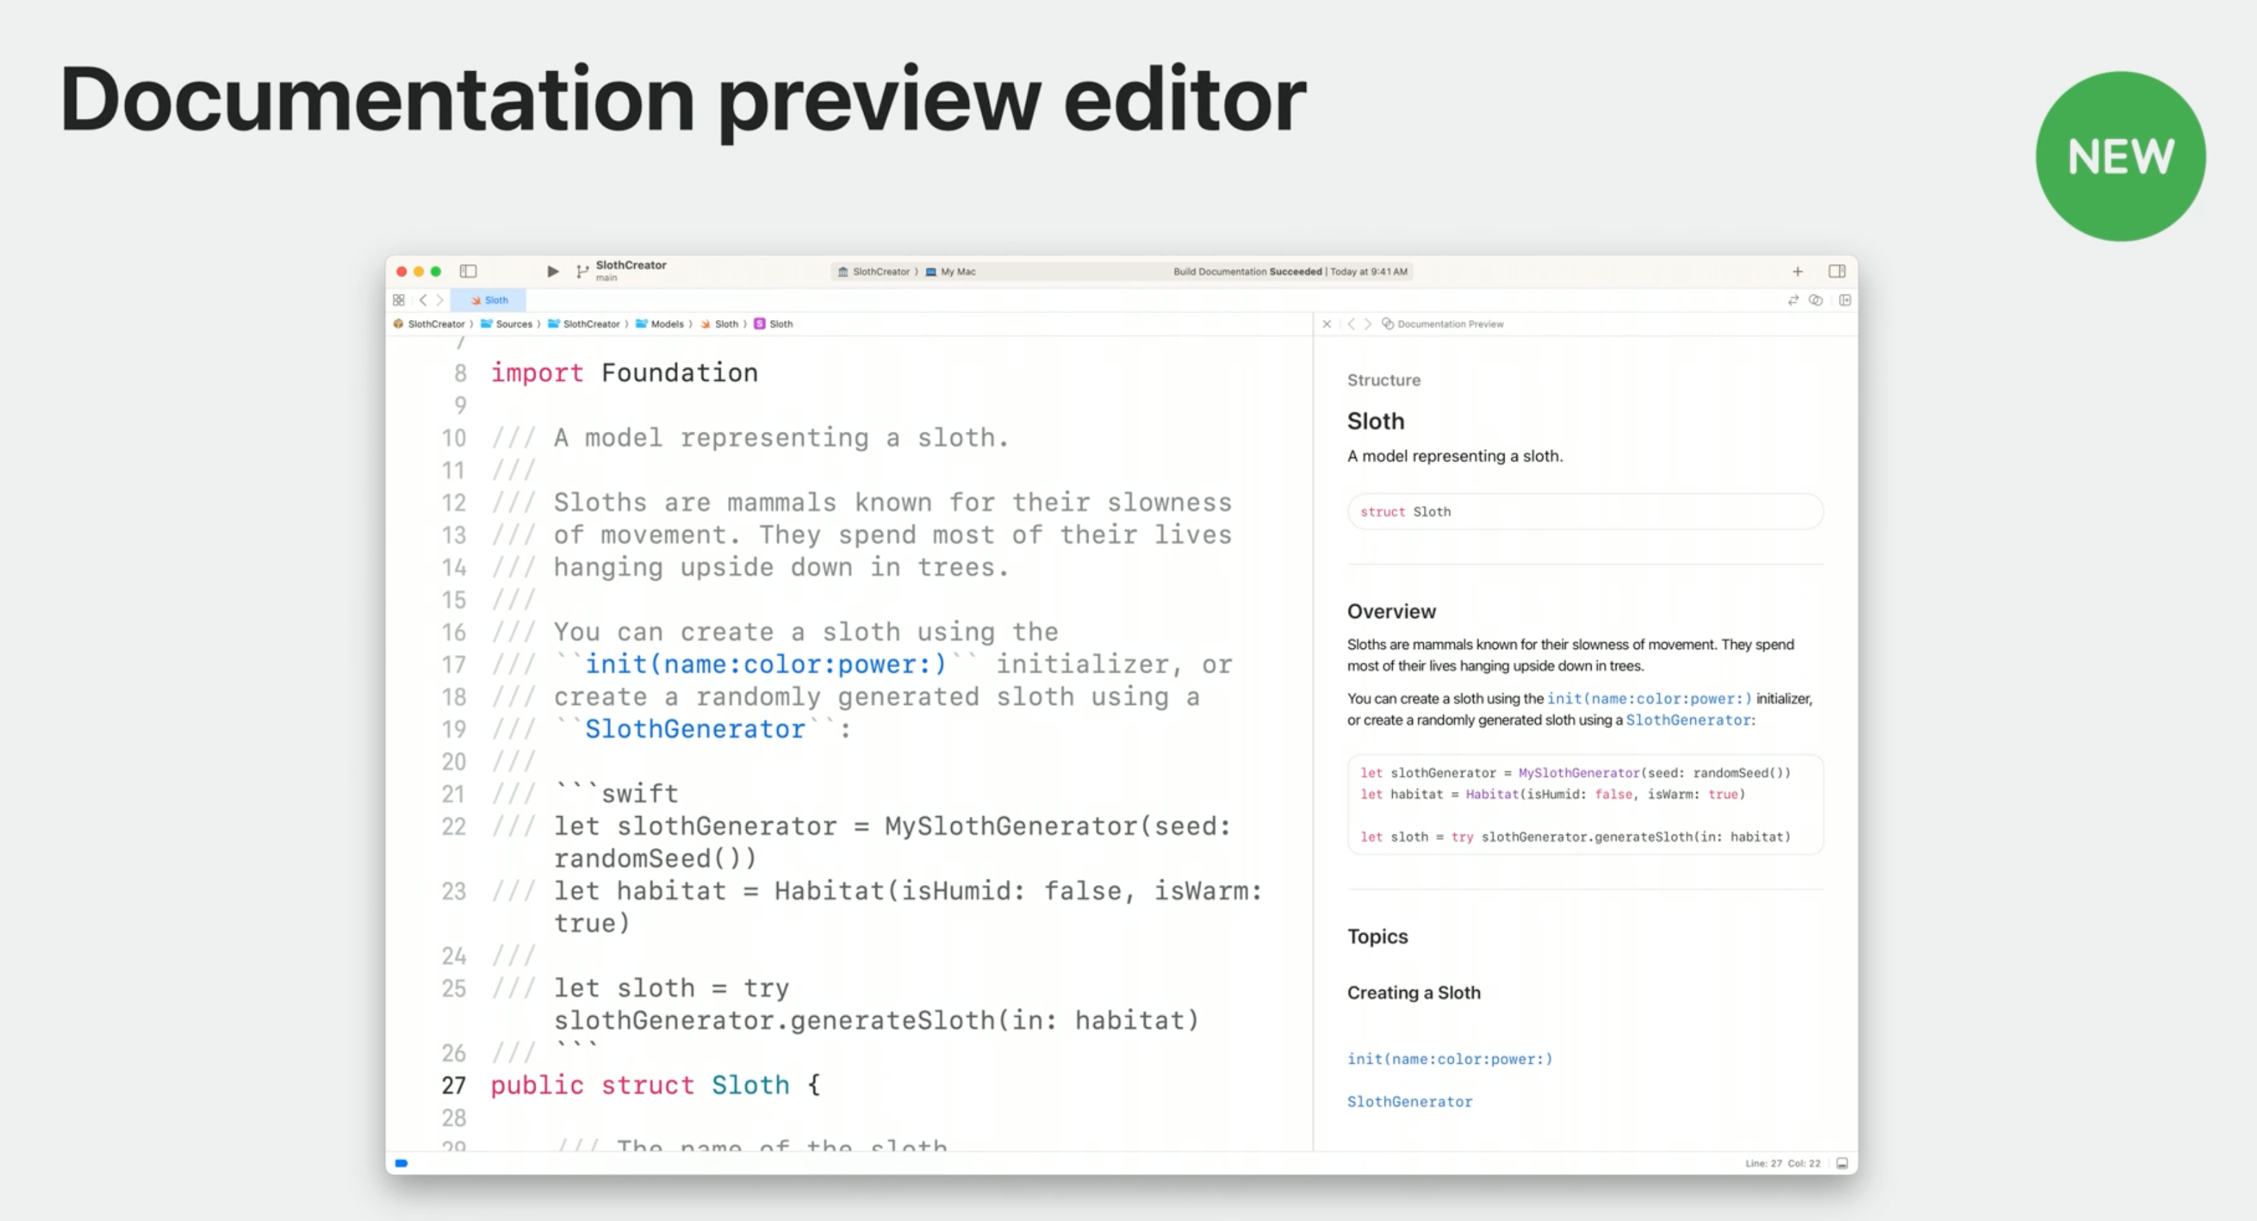
Task: Close the Documentation Preview pane
Action: tap(1327, 324)
